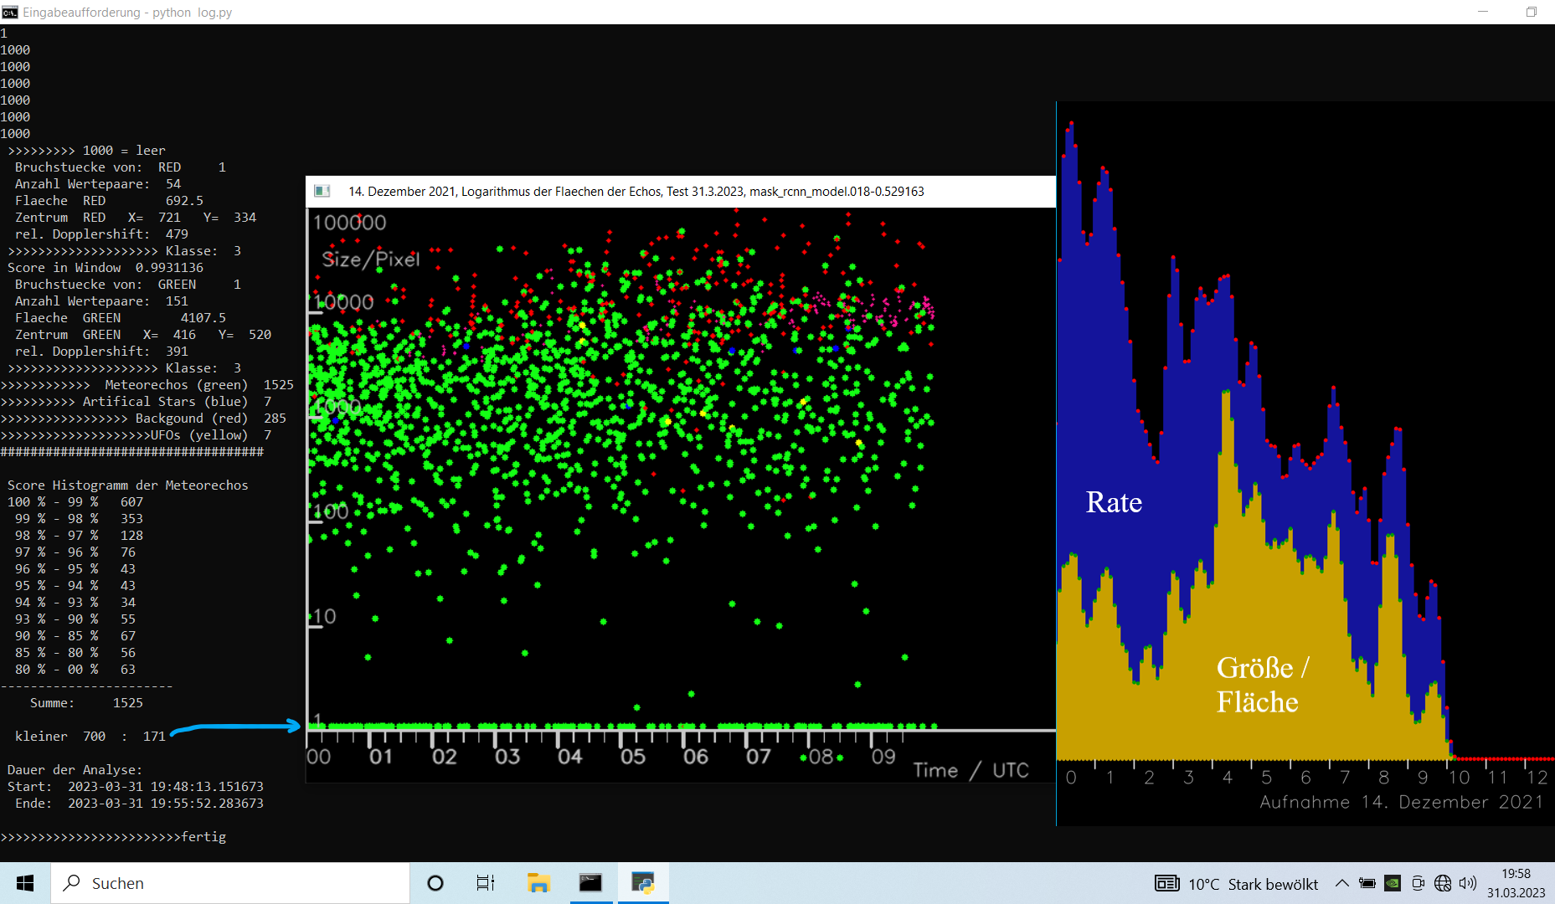Click the 'Ende: 2023-03-31 19:55:52.283673' line
This screenshot has width=1555, height=904.
139,804
